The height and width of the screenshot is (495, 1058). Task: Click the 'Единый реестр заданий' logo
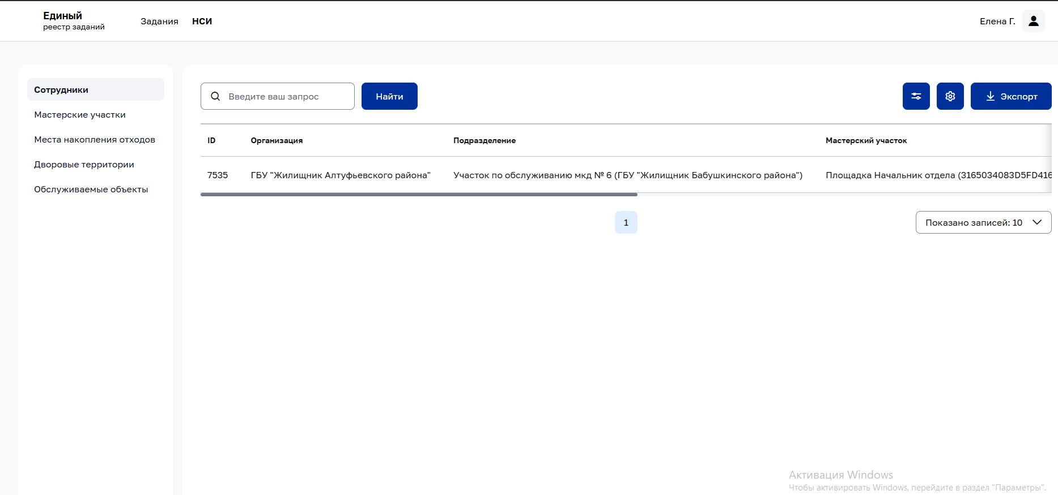[74, 21]
